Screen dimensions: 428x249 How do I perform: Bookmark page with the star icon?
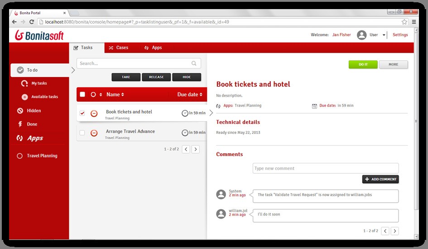404,22
